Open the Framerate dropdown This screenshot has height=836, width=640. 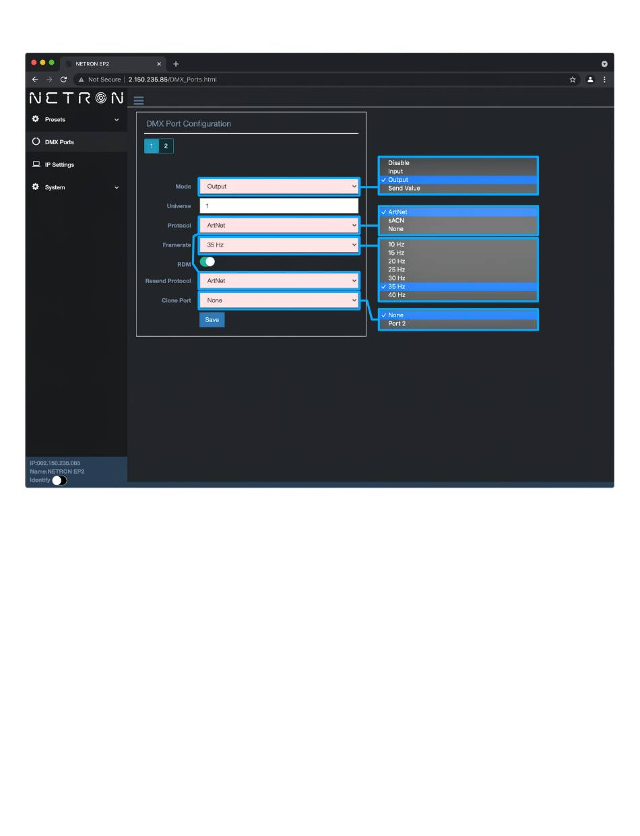point(279,245)
